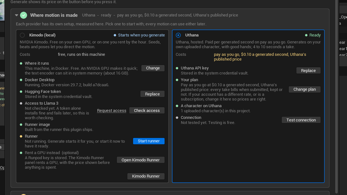This screenshot has height=195, width=347.
Task: Open the Request access link
Action: point(111,111)
